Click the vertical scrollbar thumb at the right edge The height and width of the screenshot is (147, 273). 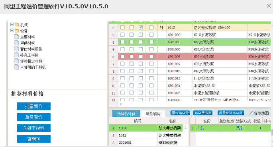pos(272,132)
